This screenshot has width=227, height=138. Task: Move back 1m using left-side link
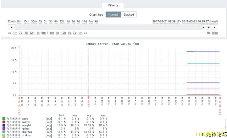pos(15,33)
